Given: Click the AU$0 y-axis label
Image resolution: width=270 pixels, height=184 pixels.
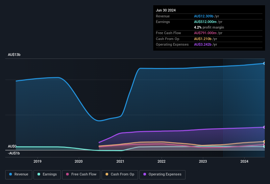Looking at the screenshot, I should (12, 146).
